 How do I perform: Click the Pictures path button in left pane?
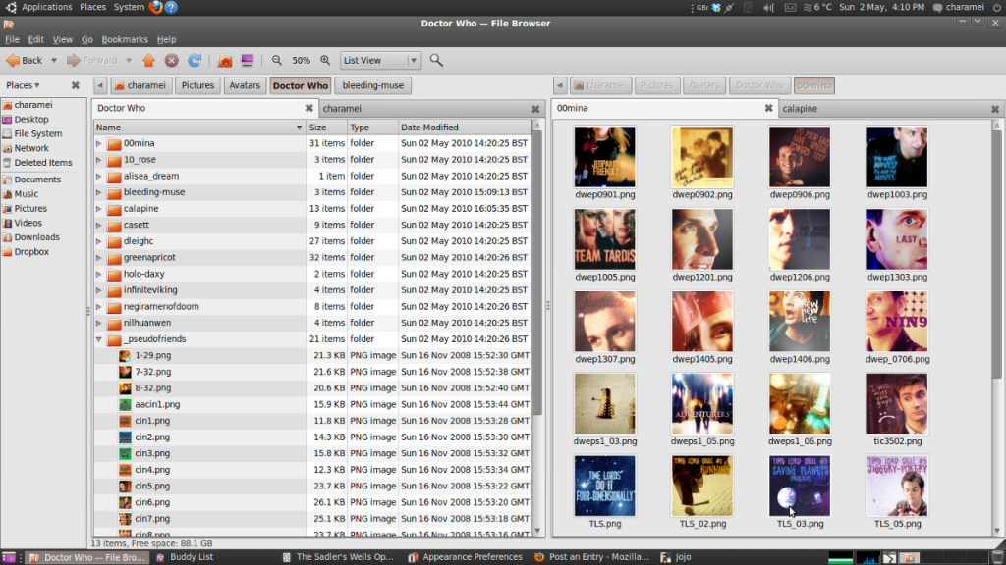[197, 85]
